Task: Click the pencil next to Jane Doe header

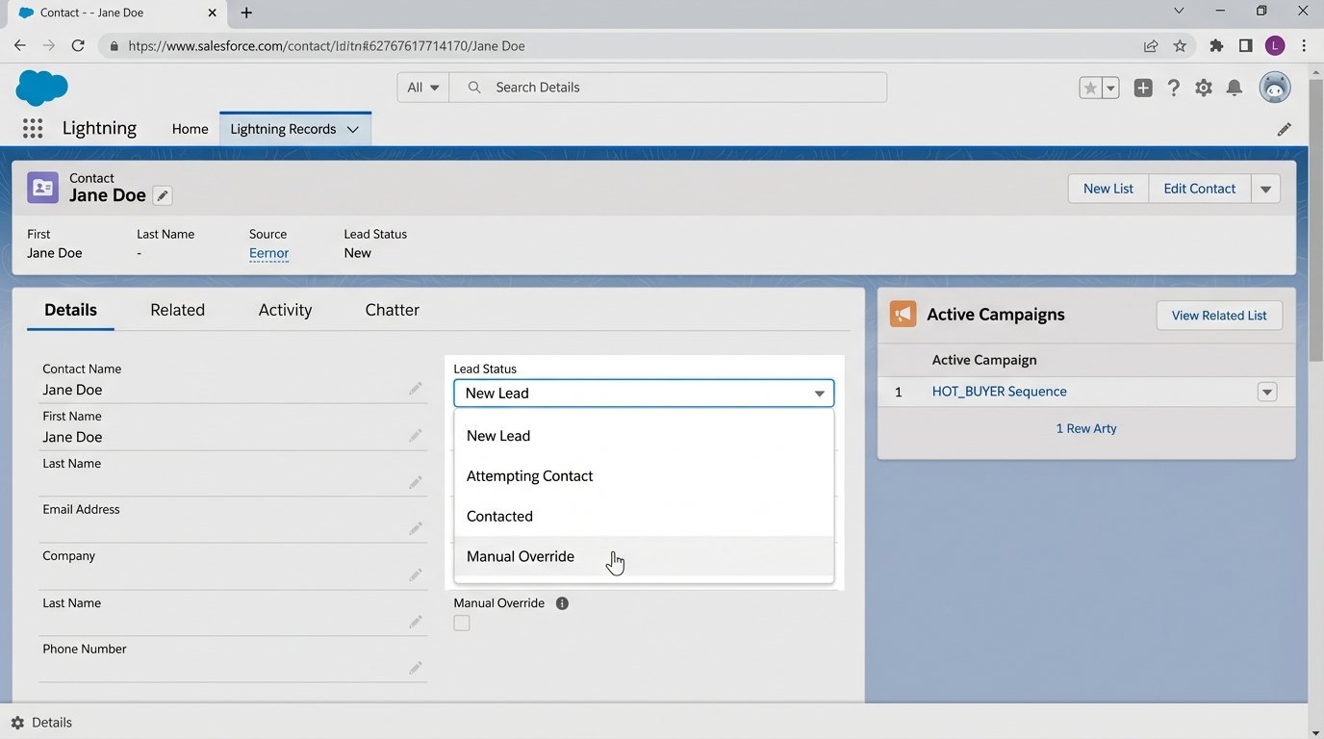Action: [x=163, y=196]
